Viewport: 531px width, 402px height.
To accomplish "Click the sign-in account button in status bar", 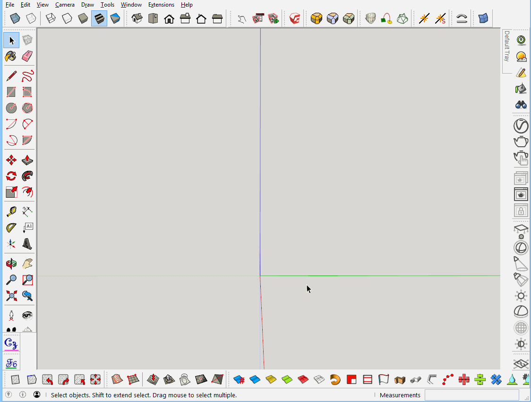I will (37, 395).
